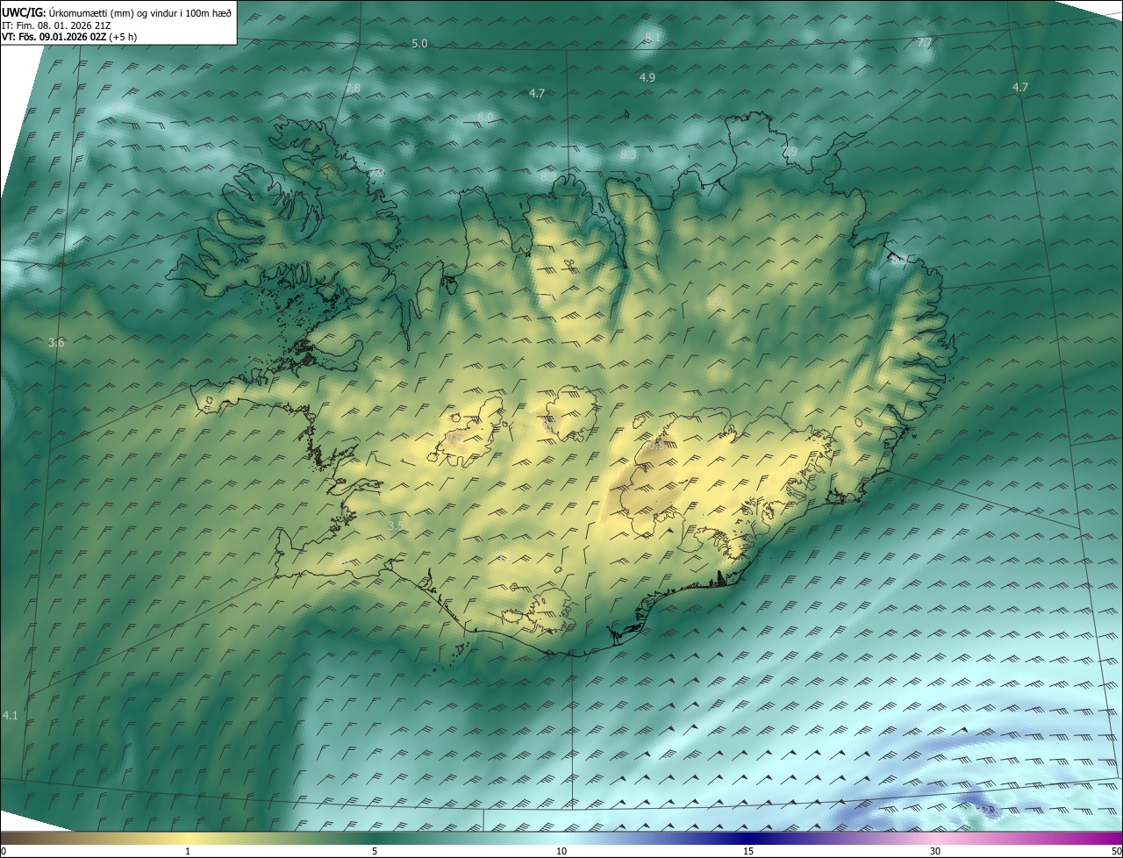1123x858 pixels.
Task: Select the 1.9 value label on the map
Action: 713,302
